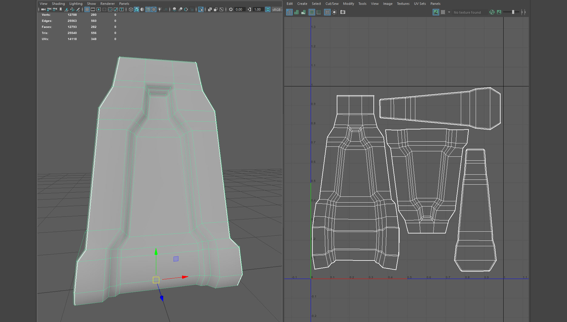Take UV snapshot with camera icon
The image size is (567, 322).
tap(343, 12)
